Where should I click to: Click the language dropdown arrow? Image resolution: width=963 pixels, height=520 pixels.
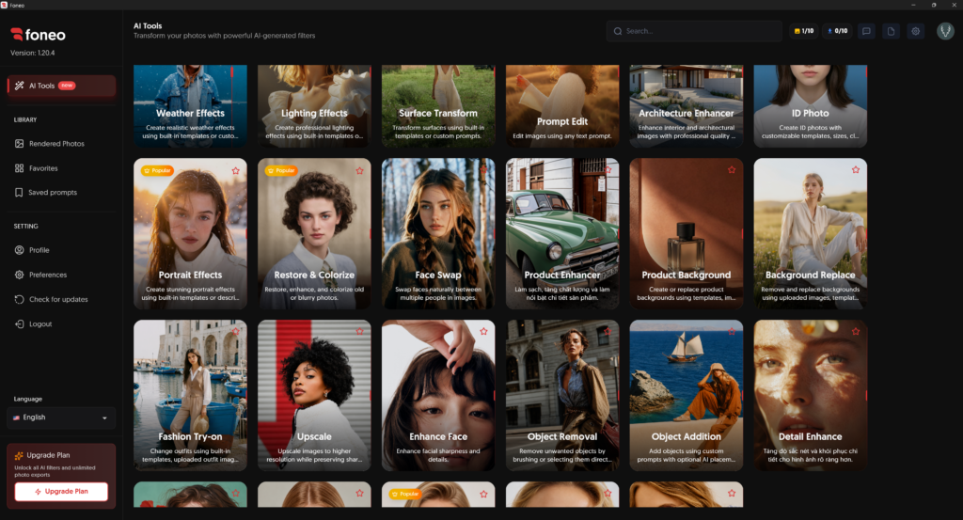pos(104,418)
